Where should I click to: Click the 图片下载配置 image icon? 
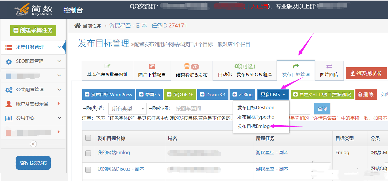(152, 67)
